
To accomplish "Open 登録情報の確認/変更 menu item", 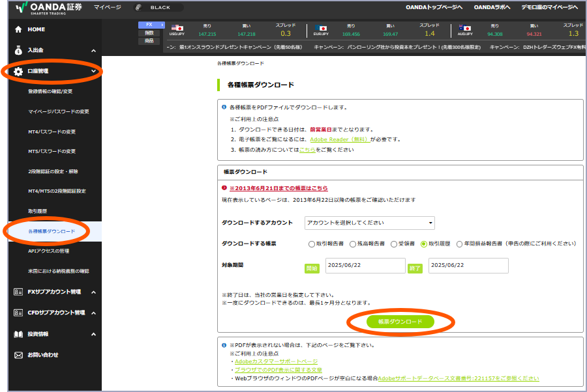I will coord(50,92).
